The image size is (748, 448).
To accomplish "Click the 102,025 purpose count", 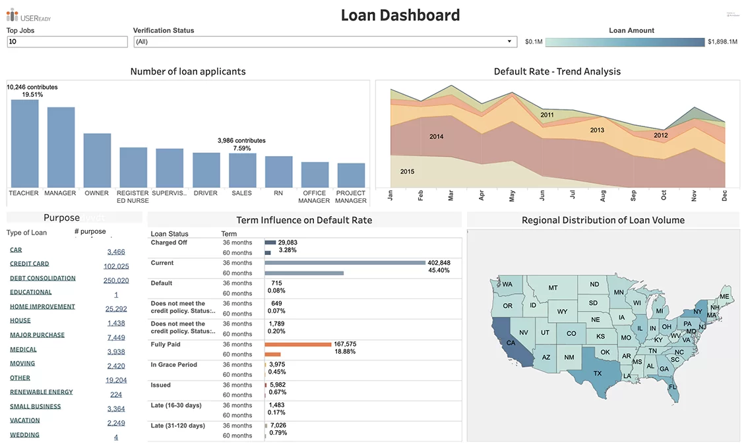I will (116, 266).
